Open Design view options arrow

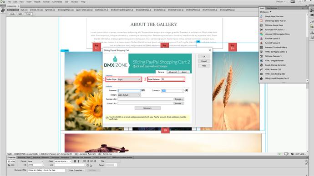tap(34, 14)
